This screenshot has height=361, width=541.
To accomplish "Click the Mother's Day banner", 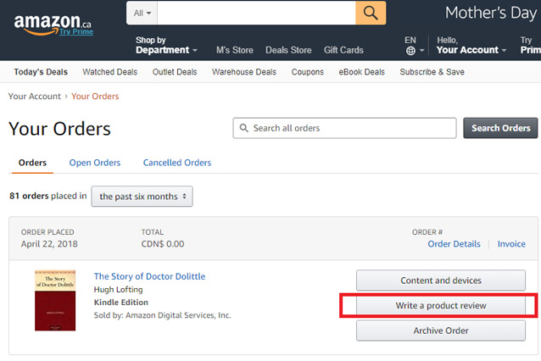I will pyautogui.click(x=491, y=13).
